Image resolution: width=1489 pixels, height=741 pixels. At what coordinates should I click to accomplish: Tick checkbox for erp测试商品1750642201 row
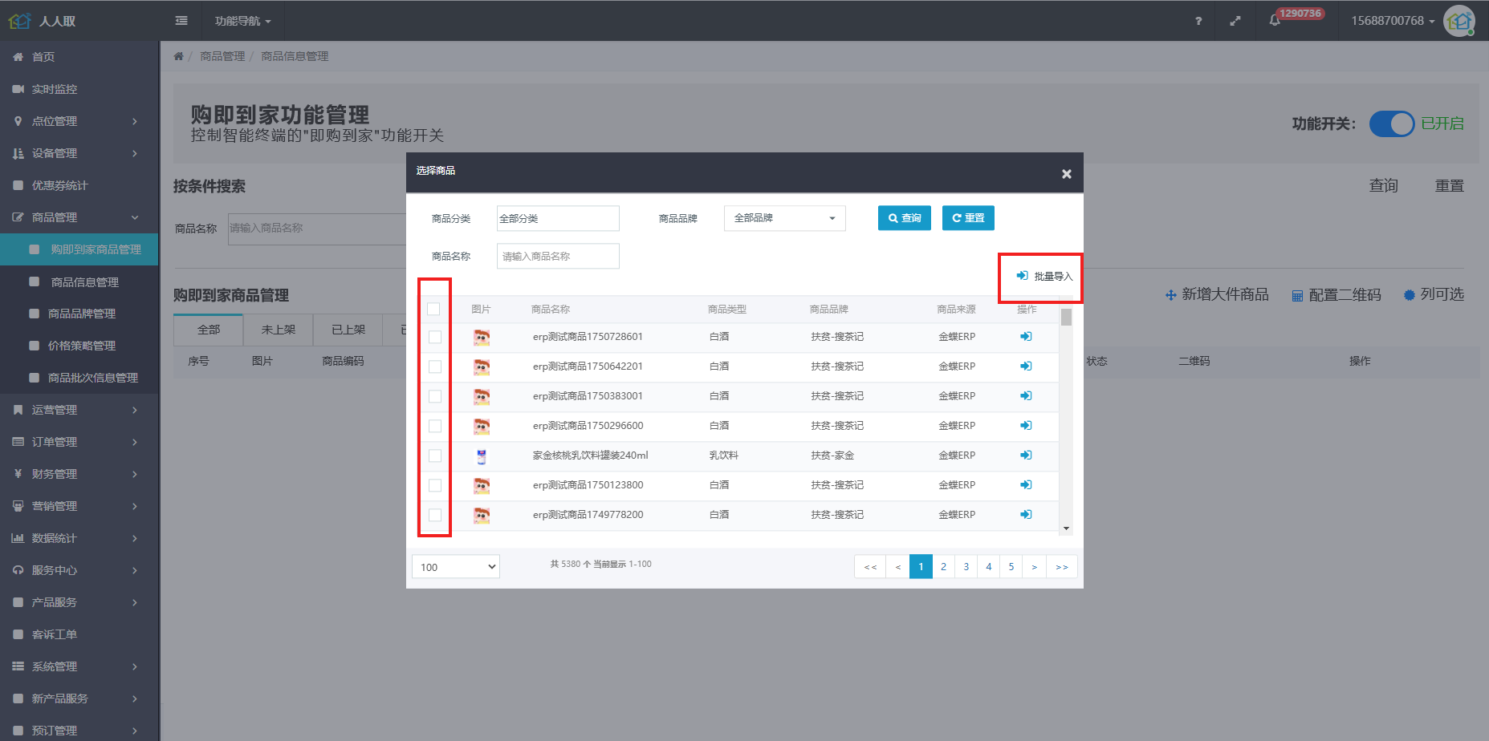coord(435,366)
